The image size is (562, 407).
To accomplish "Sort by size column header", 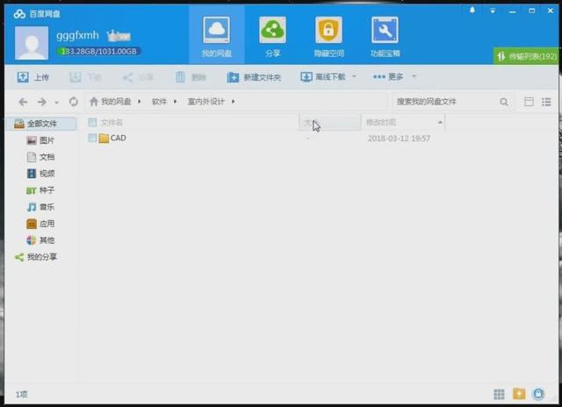I will pos(329,123).
